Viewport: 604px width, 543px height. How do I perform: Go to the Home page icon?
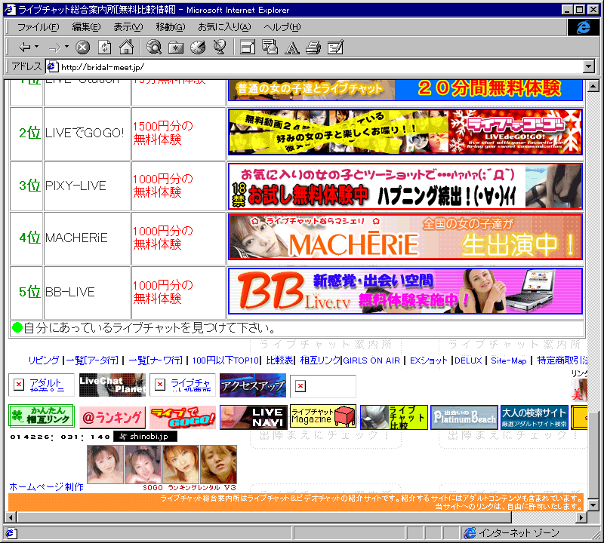click(126, 48)
